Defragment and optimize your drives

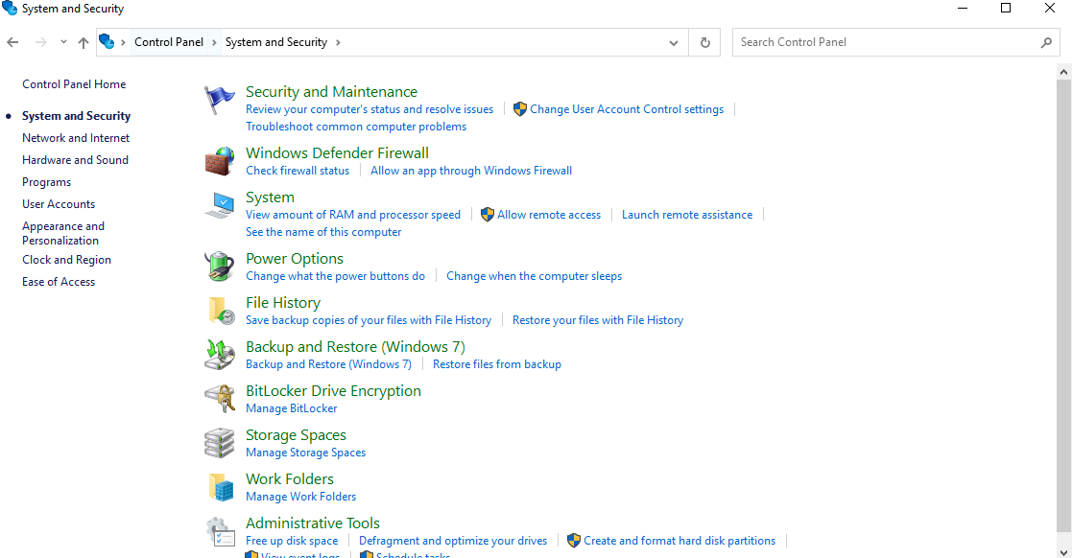453,541
